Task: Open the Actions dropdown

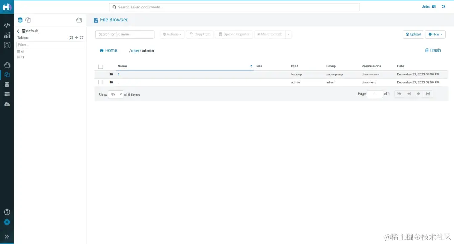Action: tap(172, 34)
